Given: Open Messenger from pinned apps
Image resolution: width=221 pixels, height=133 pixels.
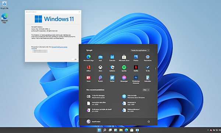Looking at the screenshot, I should (124, 79).
